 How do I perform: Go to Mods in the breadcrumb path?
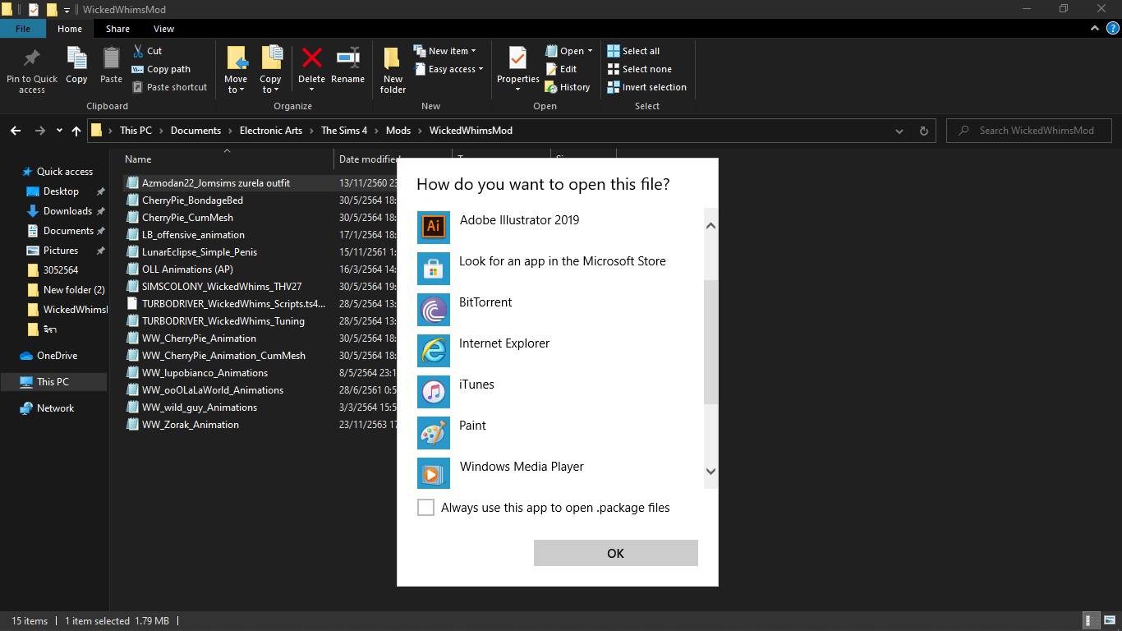pyautogui.click(x=398, y=131)
